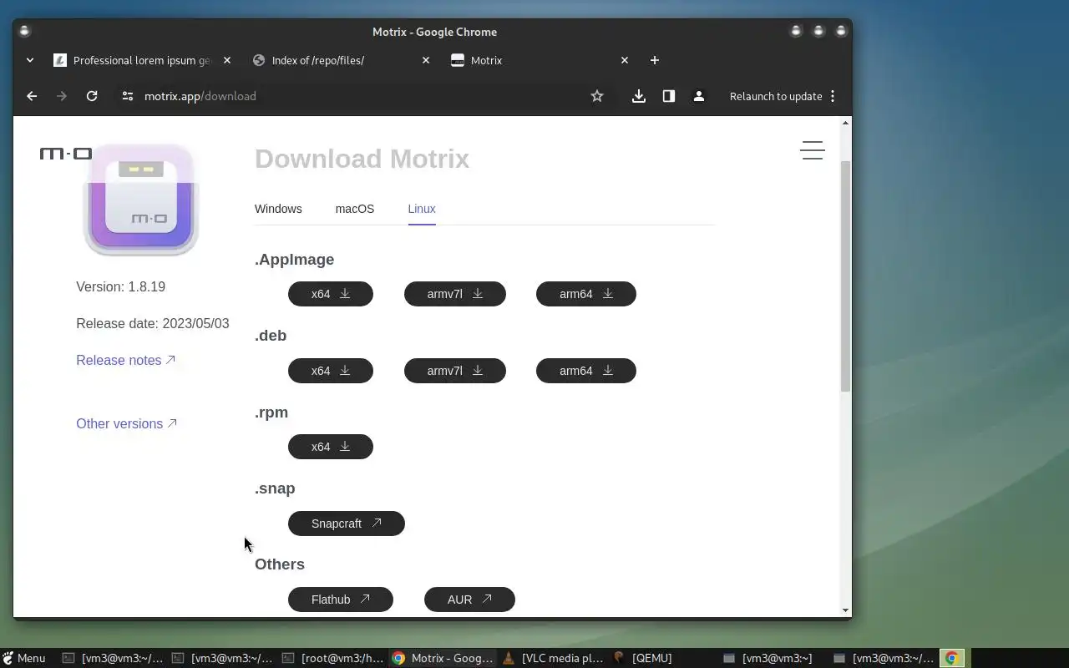Click the browser forward arrow

[x=61, y=96]
